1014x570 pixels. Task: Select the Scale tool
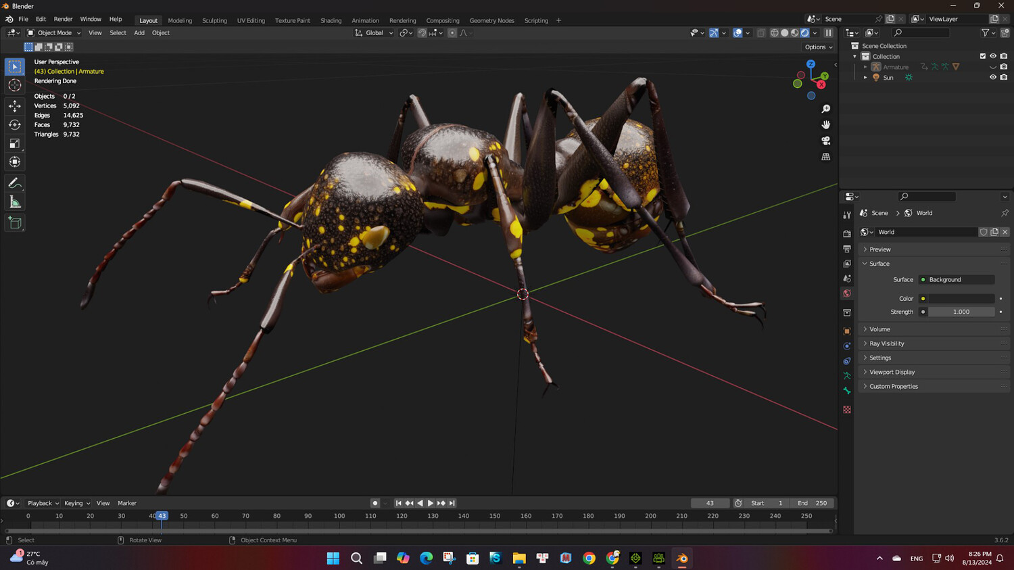(14, 143)
